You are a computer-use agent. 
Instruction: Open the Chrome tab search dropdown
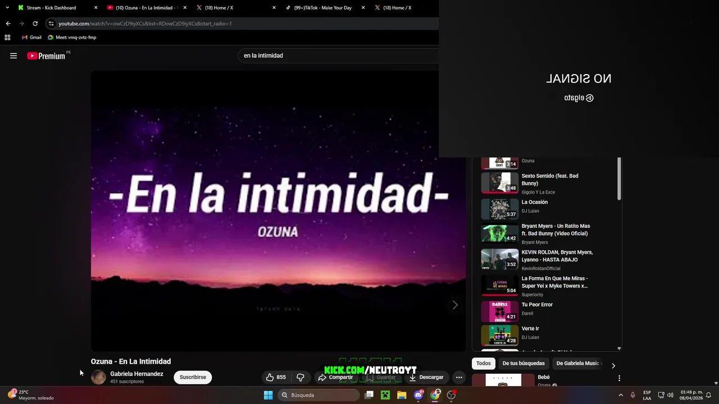tap(7, 8)
